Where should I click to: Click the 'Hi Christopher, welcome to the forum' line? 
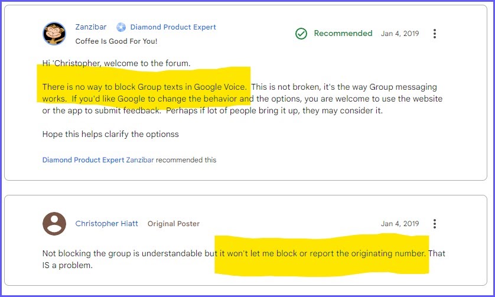(x=116, y=63)
